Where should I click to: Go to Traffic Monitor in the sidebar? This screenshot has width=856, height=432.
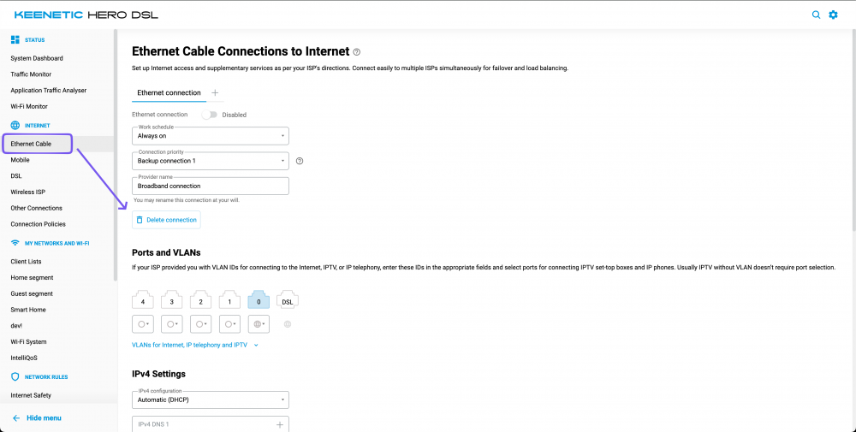31,74
